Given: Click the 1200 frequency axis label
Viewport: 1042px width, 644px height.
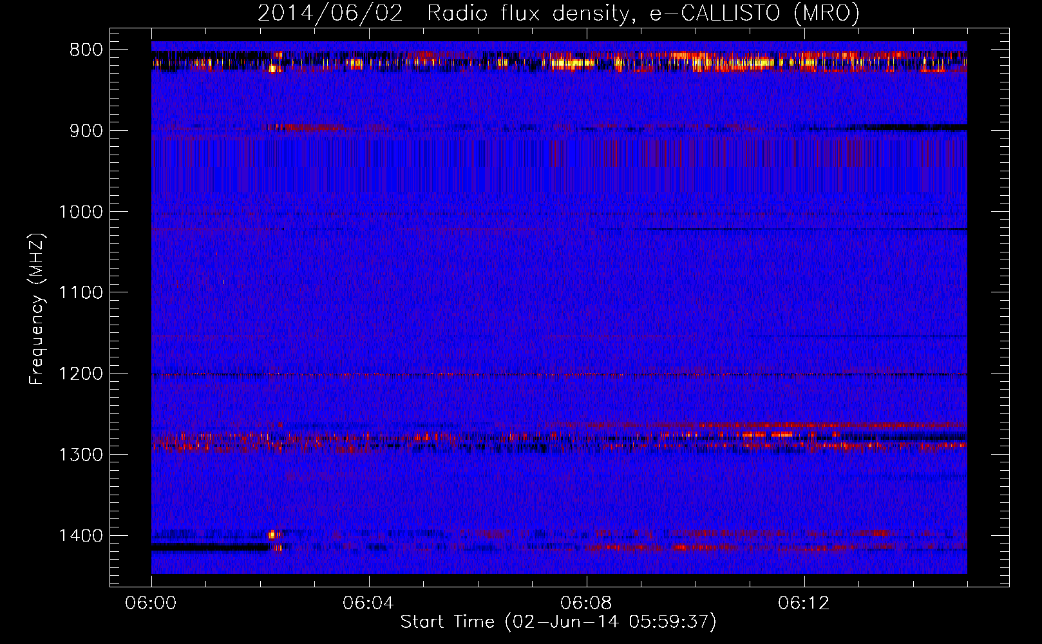Looking at the screenshot, I should coord(81,374).
